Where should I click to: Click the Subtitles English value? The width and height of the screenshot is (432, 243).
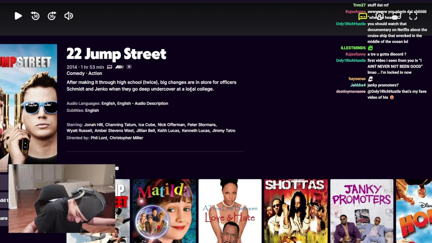click(92, 110)
